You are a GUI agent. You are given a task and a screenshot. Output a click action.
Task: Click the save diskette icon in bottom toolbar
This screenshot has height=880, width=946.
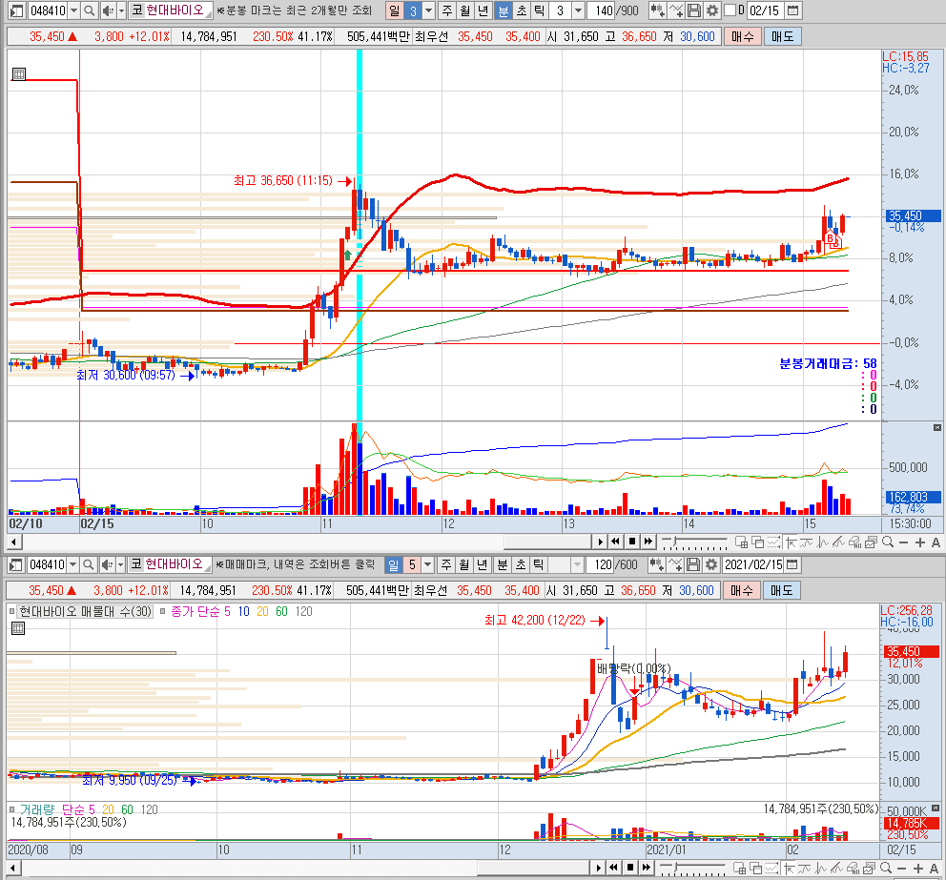click(x=694, y=565)
